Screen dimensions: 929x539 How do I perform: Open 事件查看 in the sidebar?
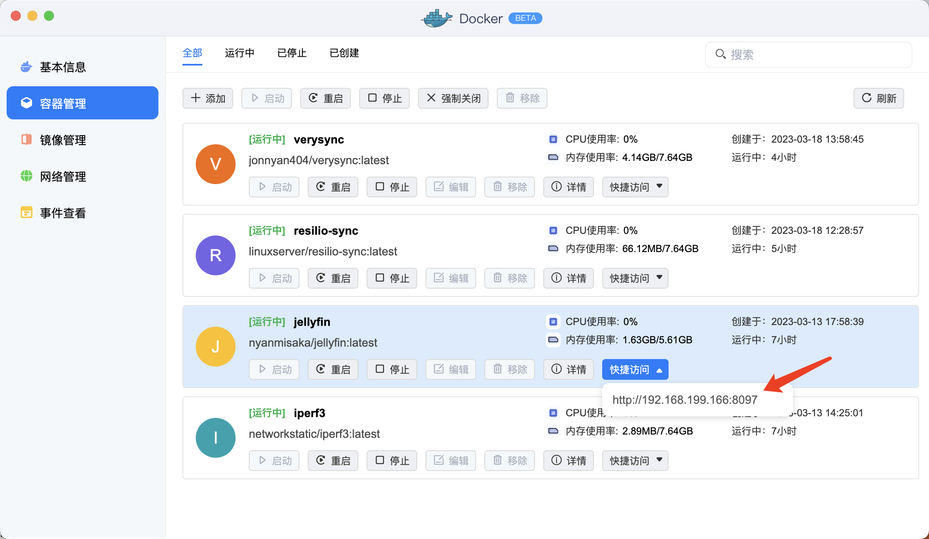(82, 213)
